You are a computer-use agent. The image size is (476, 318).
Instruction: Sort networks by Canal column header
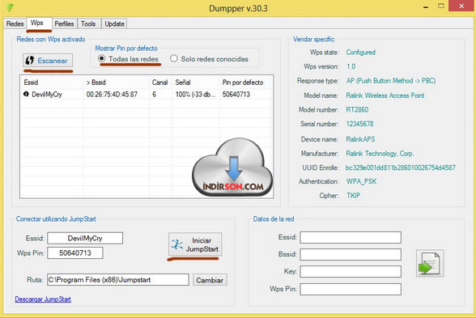(160, 83)
